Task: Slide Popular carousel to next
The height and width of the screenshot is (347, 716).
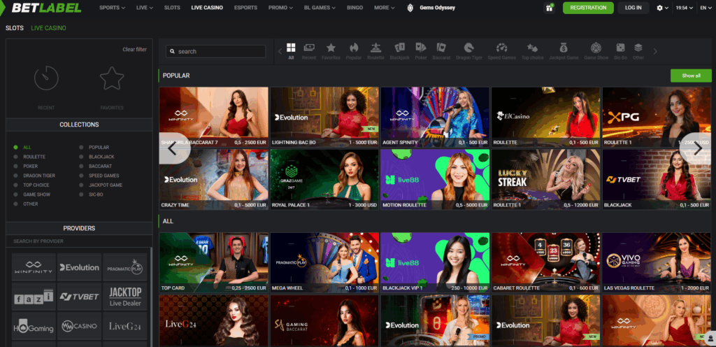Action: [697, 148]
